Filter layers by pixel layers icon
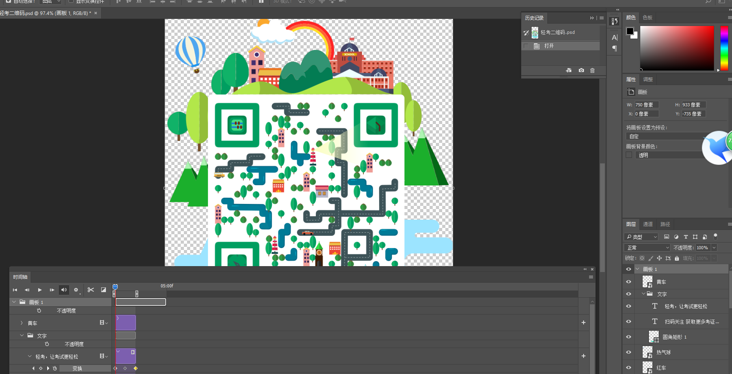This screenshot has height=374, width=732. point(666,237)
